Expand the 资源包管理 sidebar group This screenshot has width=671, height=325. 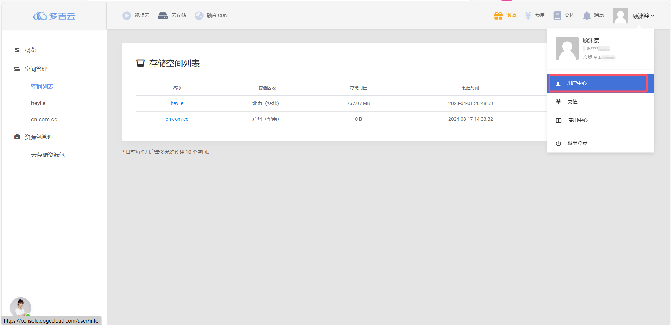coord(38,137)
